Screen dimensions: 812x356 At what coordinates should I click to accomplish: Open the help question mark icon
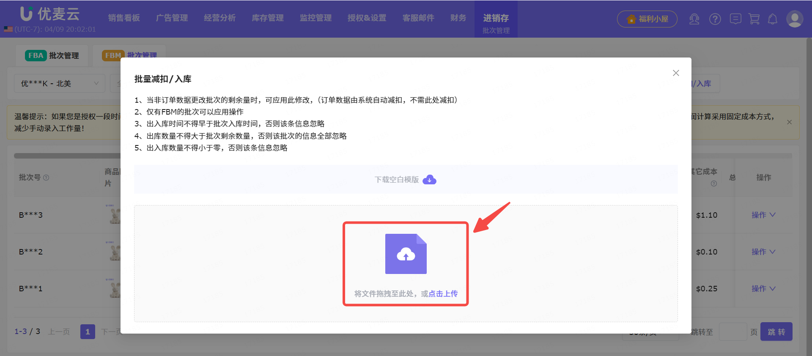click(715, 19)
